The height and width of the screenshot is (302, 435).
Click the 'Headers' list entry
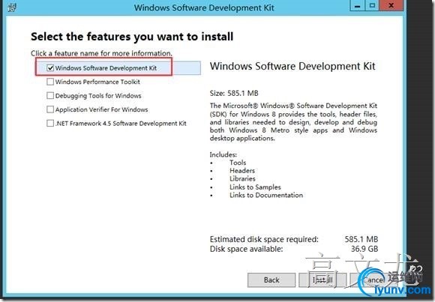point(242,171)
